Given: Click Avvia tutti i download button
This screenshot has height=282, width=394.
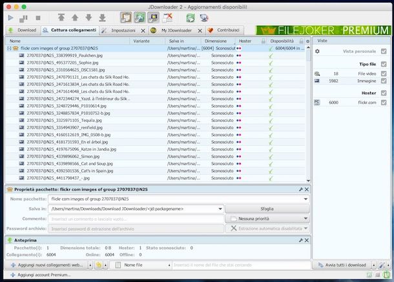Looking at the screenshot, I should pos(342,265).
